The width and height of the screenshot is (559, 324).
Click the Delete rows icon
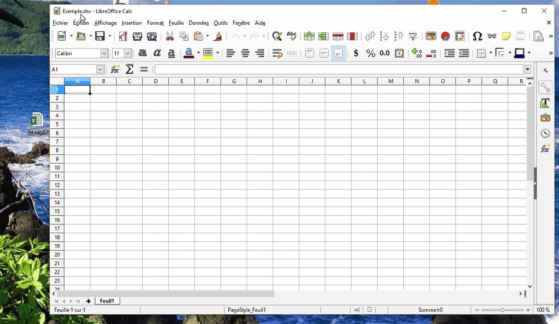(338, 36)
